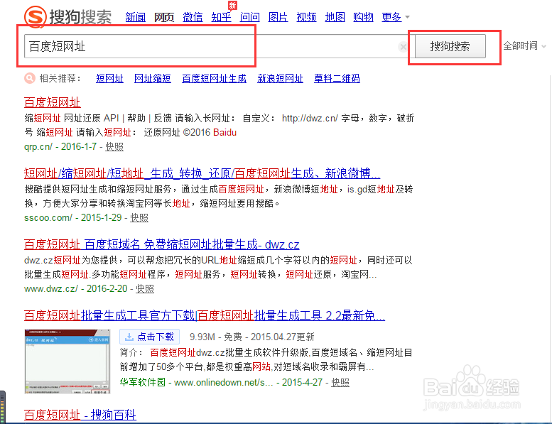Image resolution: width=552 pixels, height=424 pixels.
Task: Switch to the 问问 tab
Action: coord(249,17)
